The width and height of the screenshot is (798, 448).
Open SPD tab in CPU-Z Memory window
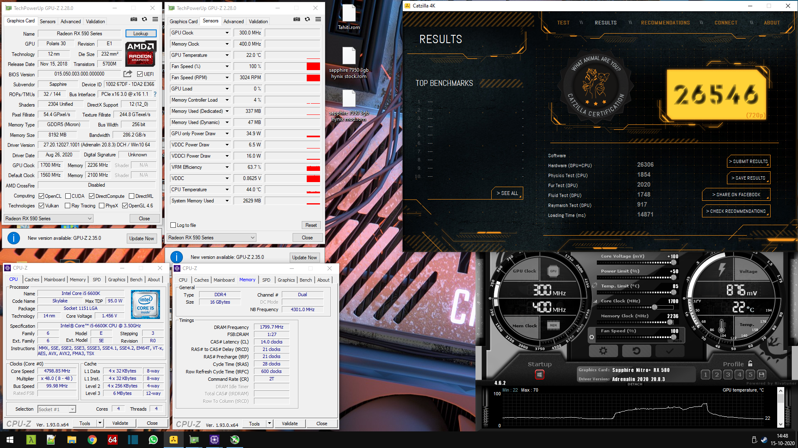[x=266, y=280]
